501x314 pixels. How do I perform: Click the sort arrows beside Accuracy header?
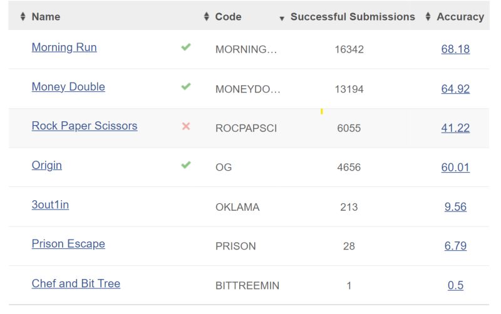click(428, 17)
